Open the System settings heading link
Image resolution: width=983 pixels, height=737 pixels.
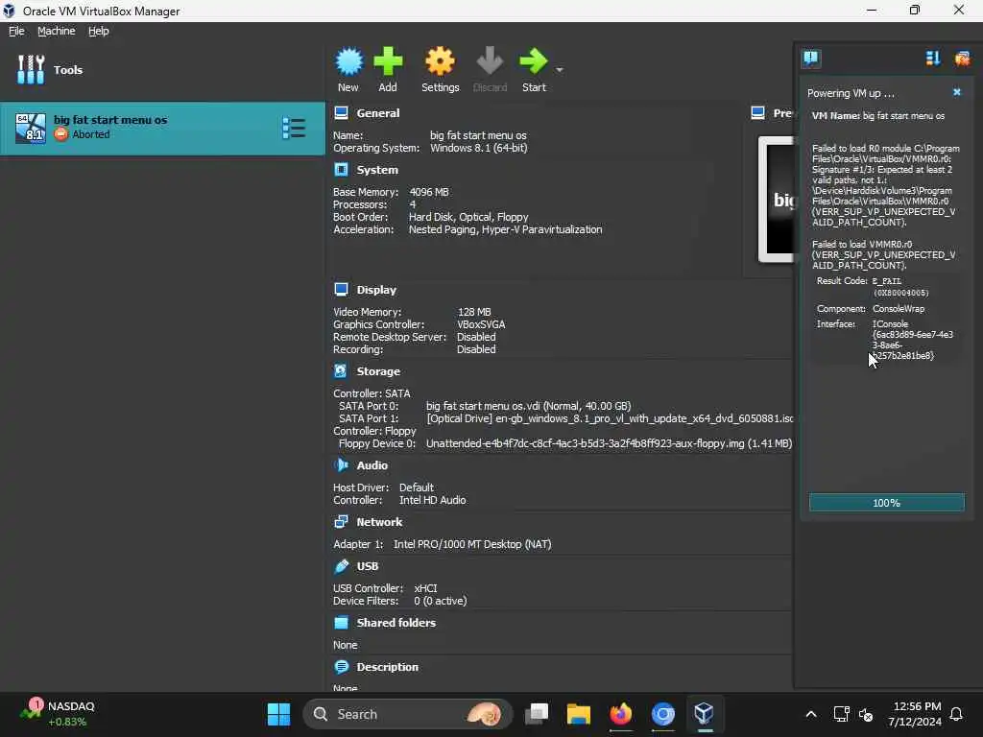pos(376,170)
